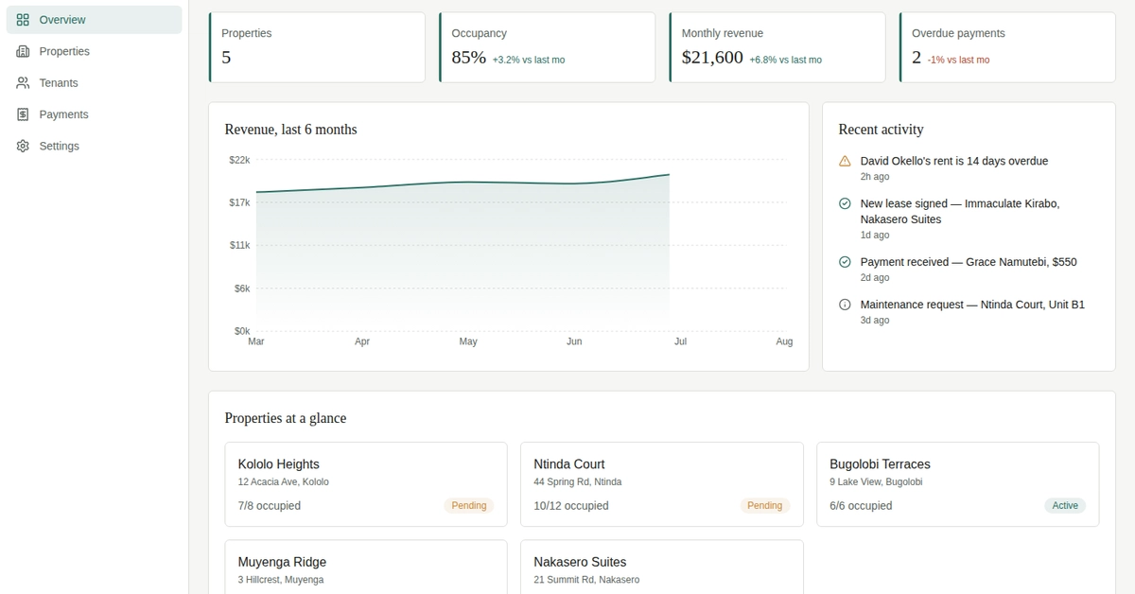The width and height of the screenshot is (1135, 594).
Task: Open the Overdue payments stat card
Action: pyautogui.click(x=1007, y=47)
